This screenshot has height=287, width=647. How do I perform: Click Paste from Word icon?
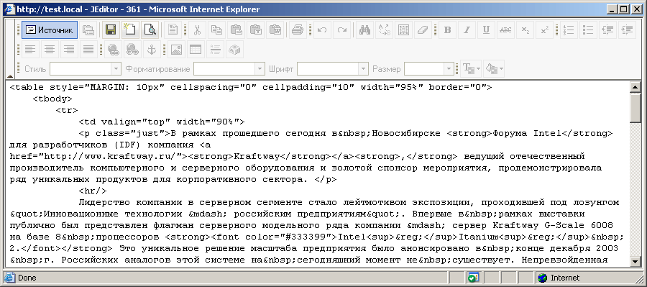click(x=275, y=30)
